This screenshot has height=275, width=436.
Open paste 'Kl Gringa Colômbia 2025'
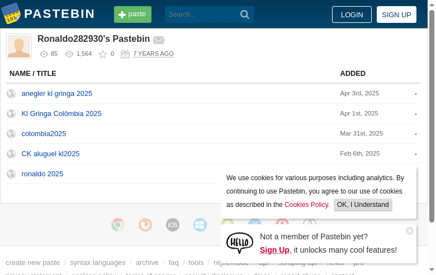(61, 113)
